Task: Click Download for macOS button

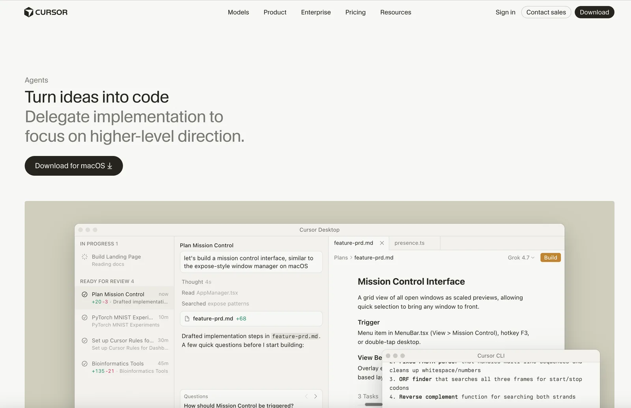Action: pyautogui.click(x=74, y=166)
